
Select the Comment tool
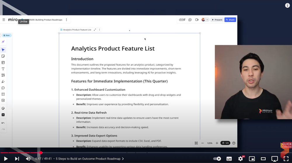coord(3,88)
